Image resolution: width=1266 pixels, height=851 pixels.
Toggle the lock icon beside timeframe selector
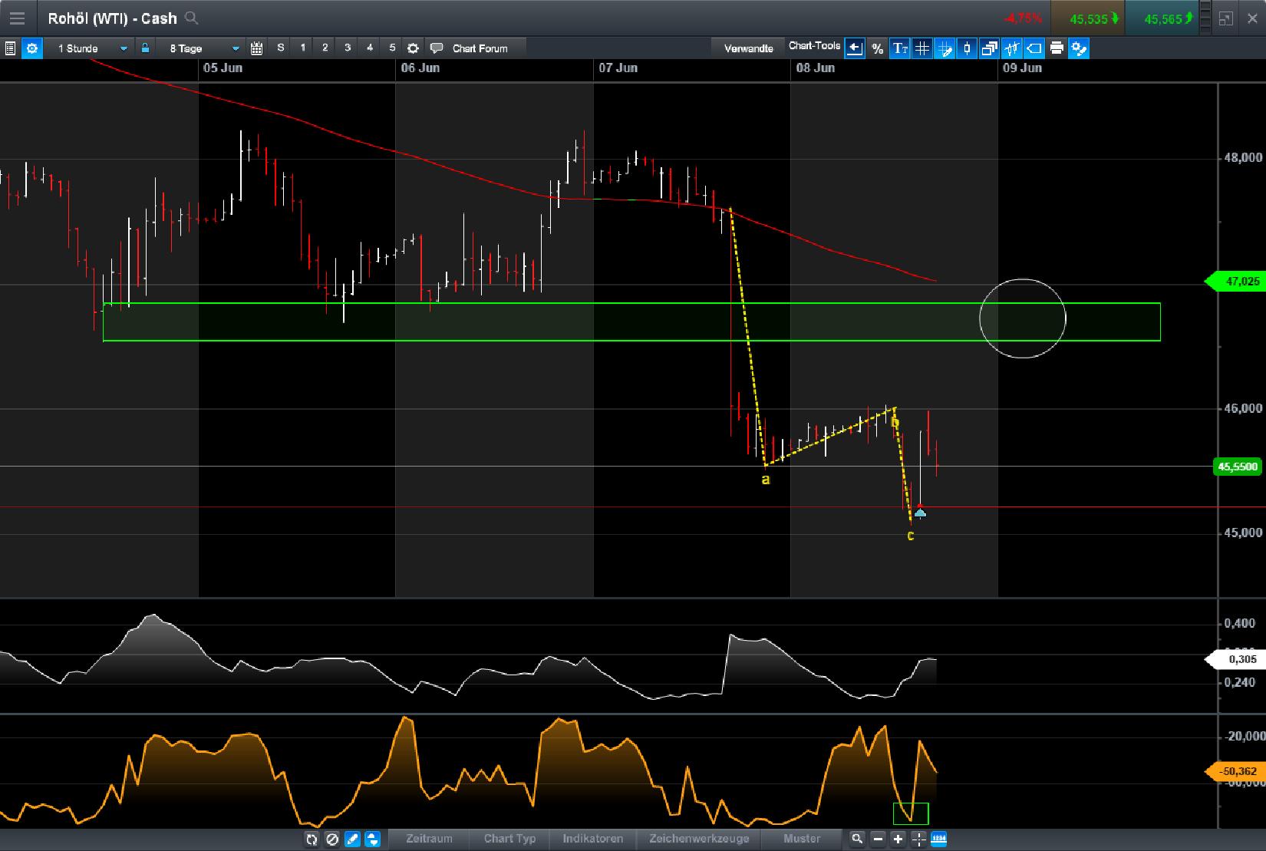click(145, 48)
